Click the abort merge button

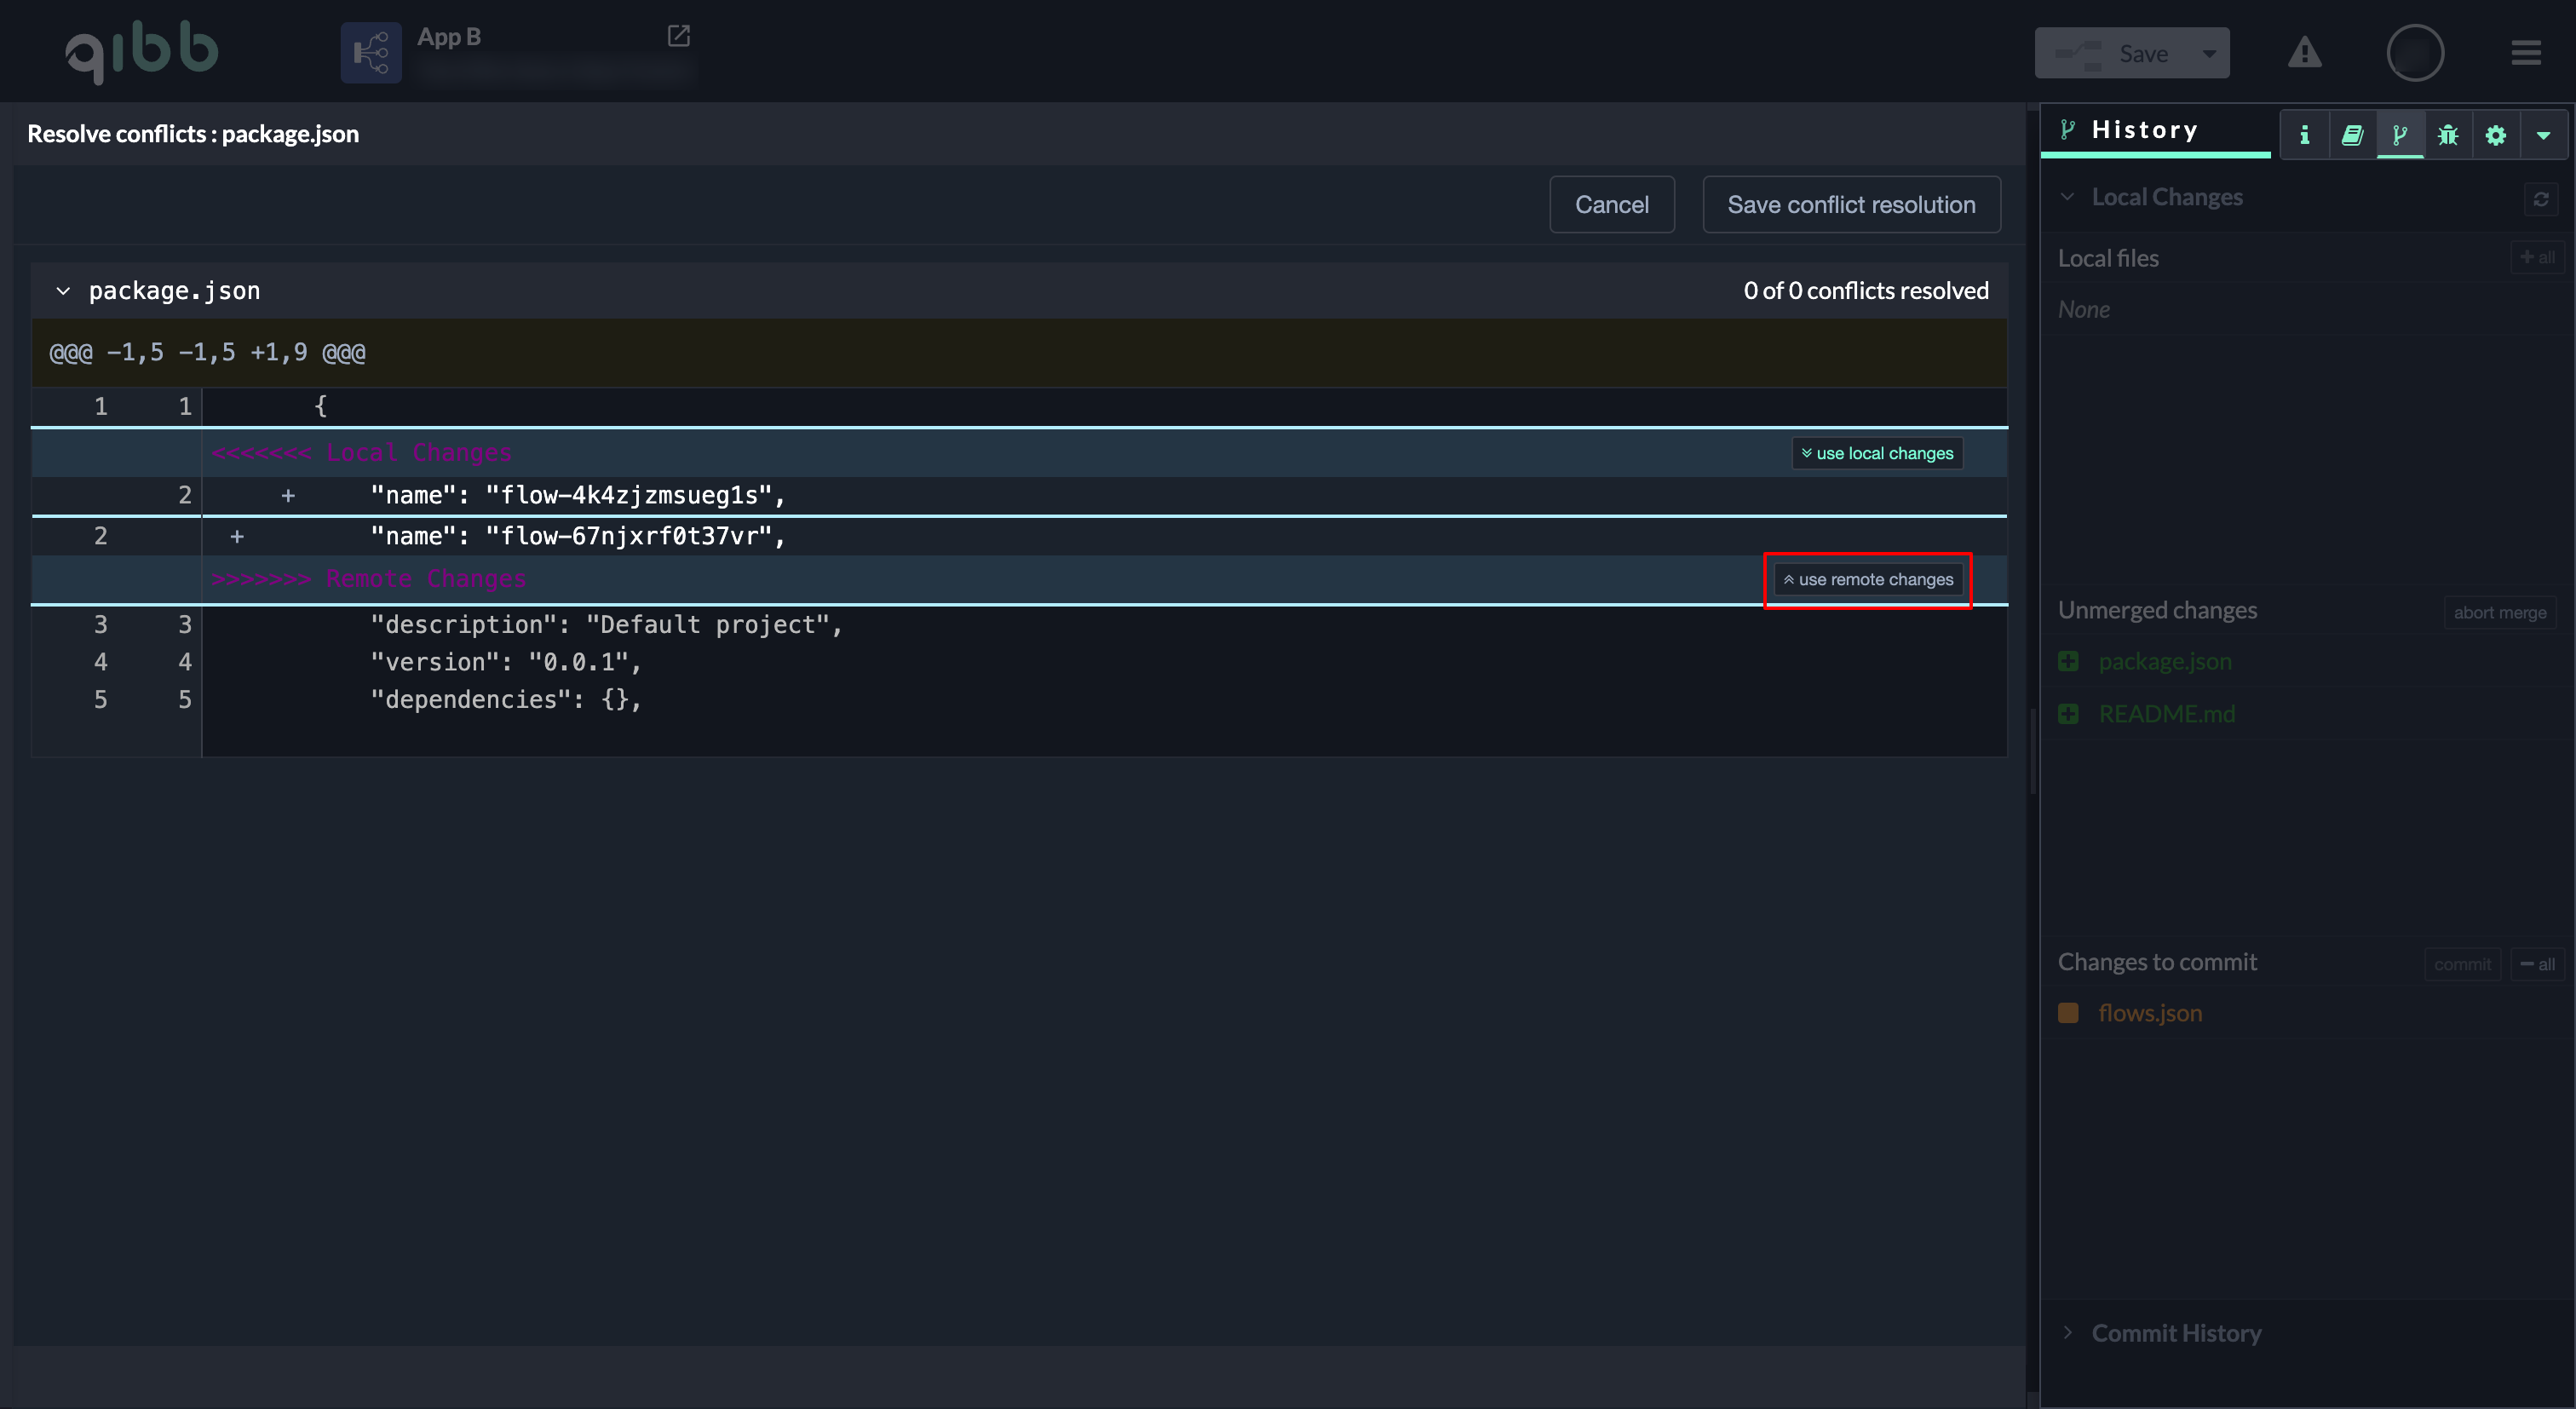[x=2499, y=613]
